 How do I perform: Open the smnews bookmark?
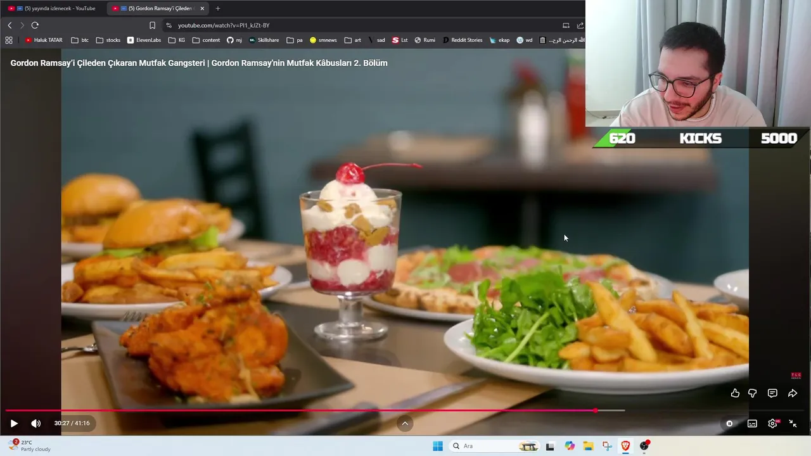tap(323, 40)
